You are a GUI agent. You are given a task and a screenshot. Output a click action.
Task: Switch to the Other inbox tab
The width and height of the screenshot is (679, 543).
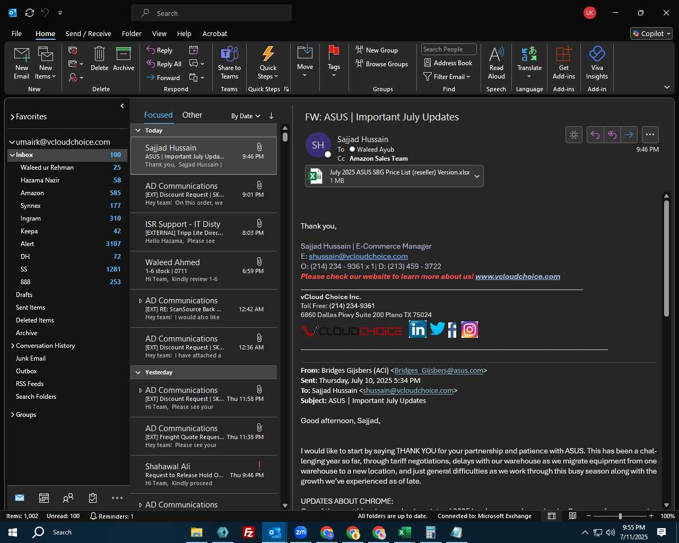pos(192,115)
